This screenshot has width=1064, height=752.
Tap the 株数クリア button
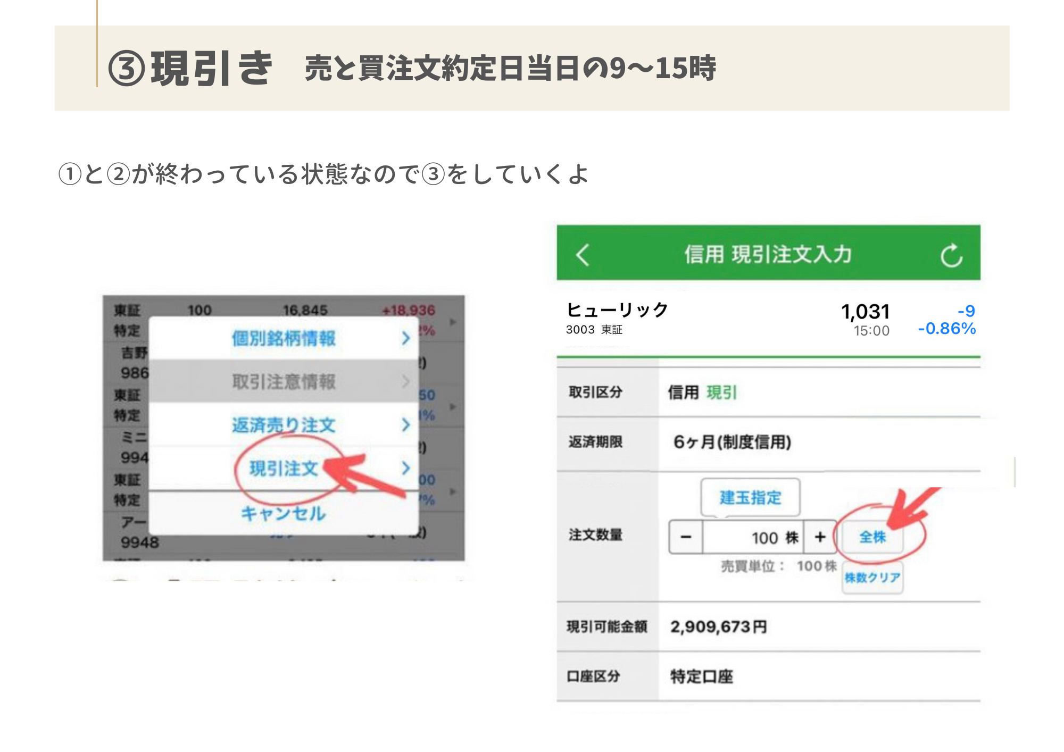click(x=872, y=578)
